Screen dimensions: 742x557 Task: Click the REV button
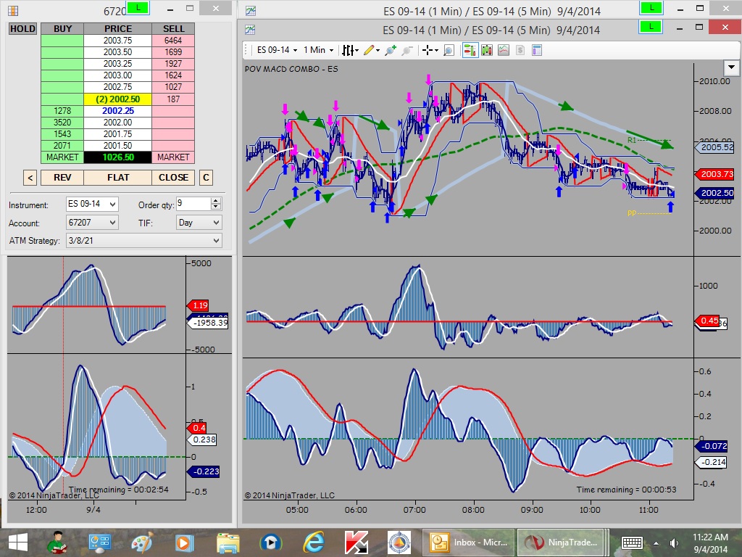(x=62, y=178)
